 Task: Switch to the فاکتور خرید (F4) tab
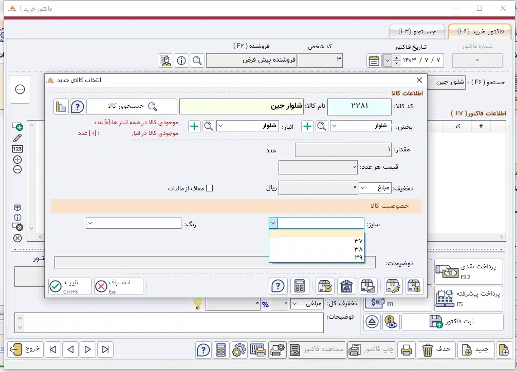480,31
